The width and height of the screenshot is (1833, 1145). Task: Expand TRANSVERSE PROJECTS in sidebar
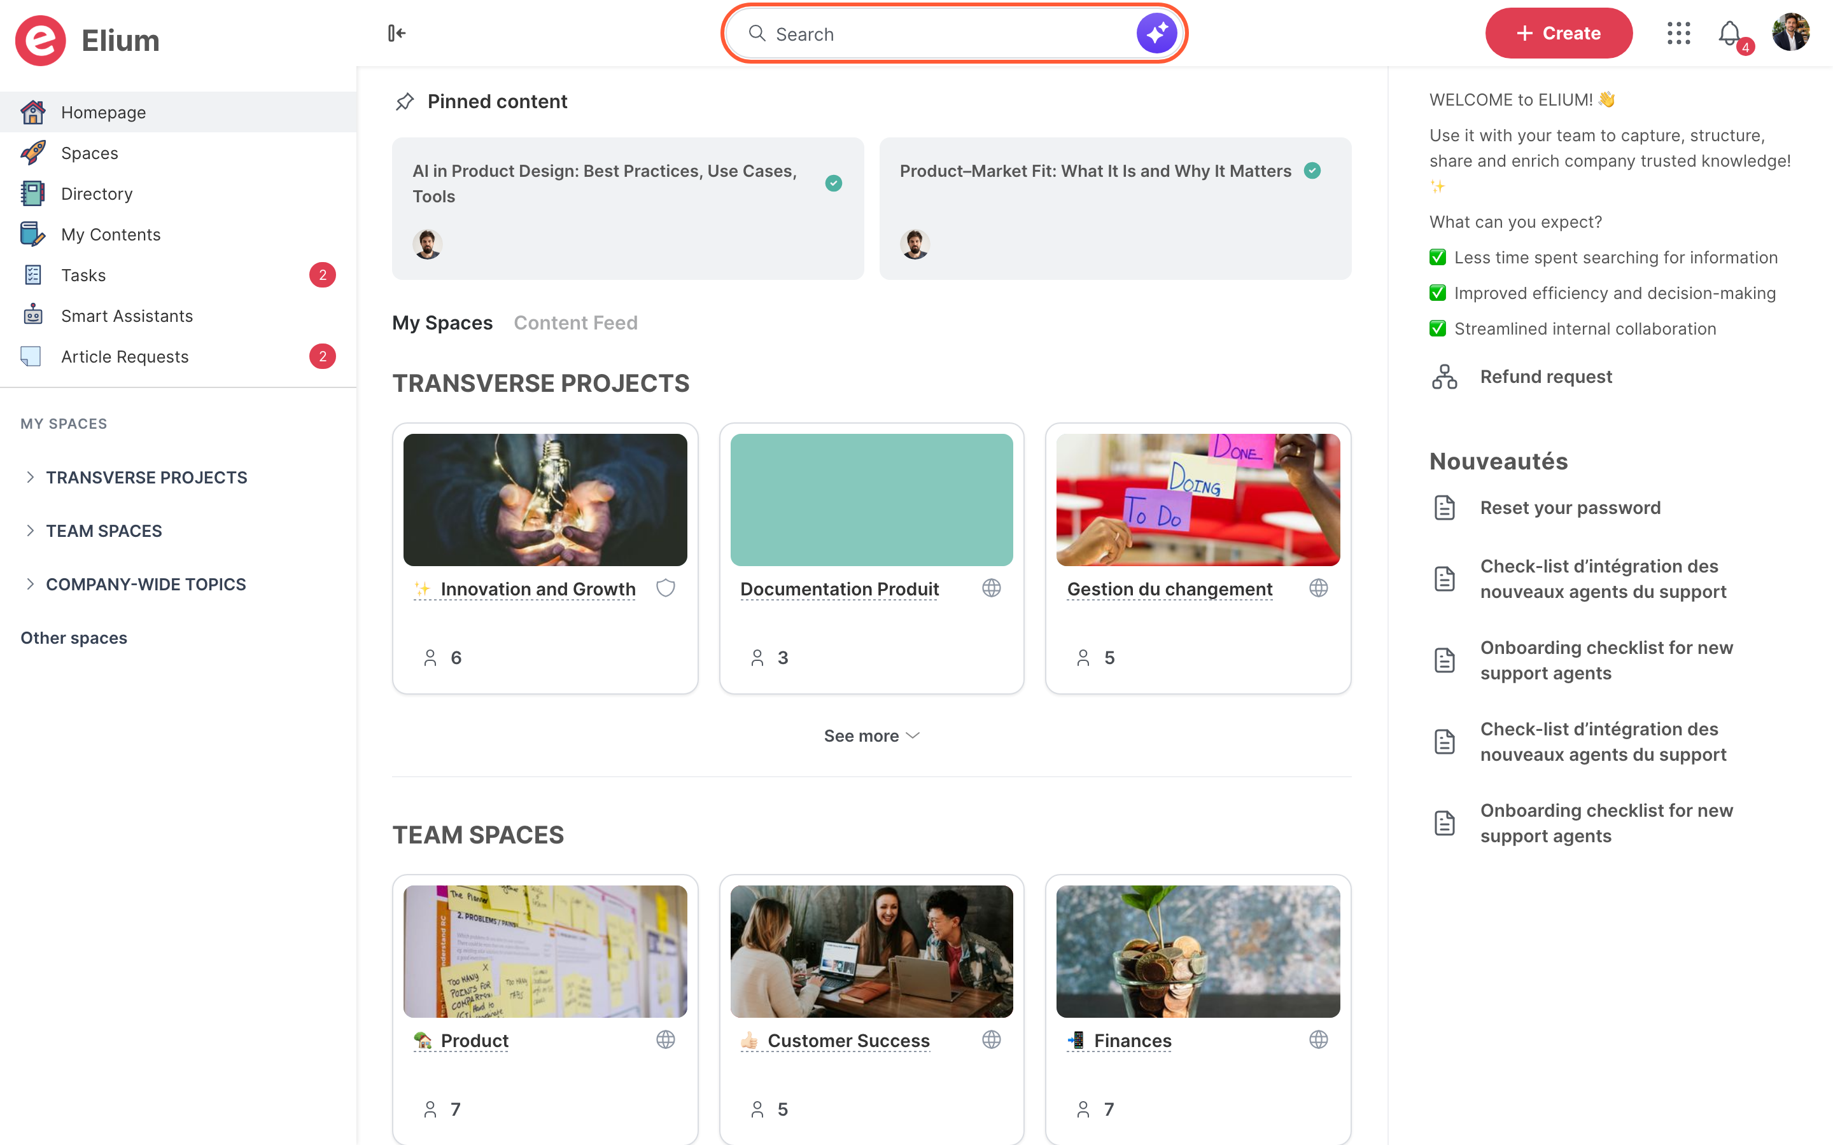(31, 477)
